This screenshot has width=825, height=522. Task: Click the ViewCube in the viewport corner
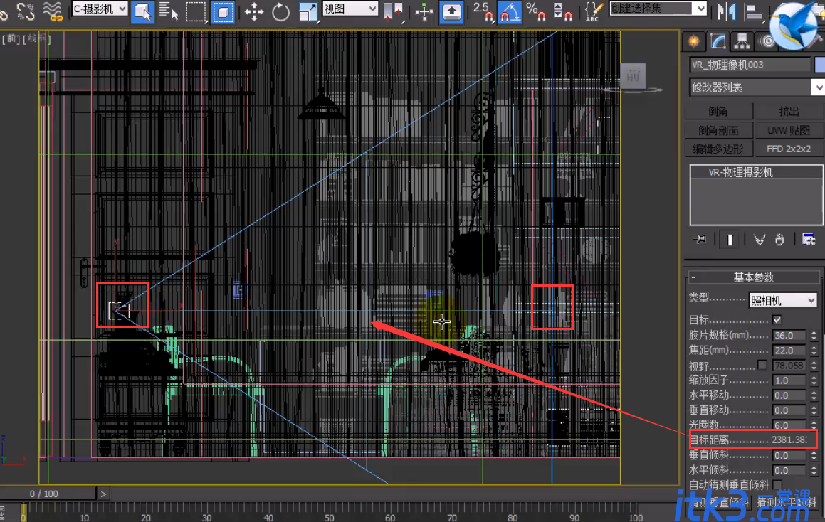pyautogui.click(x=633, y=78)
